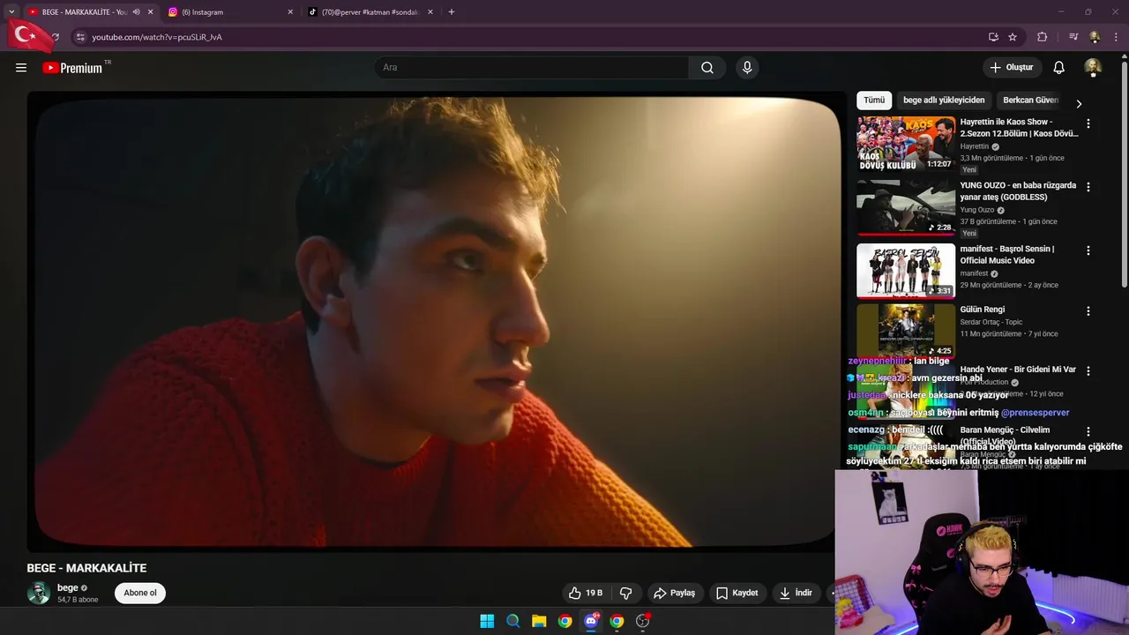
Task: Open more options for Baran Mengüç video
Action: pyautogui.click(x=1088, y=432)
